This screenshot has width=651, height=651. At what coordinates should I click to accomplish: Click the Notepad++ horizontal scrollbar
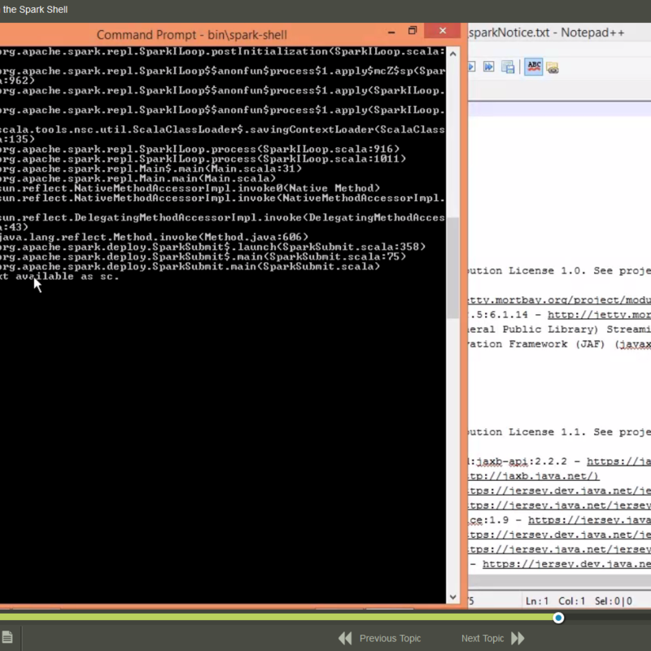(x=560, y=581)
